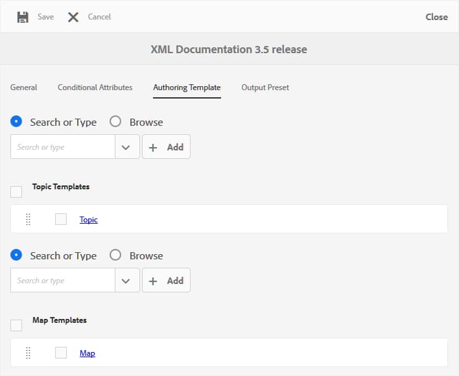
Task: Expand the map template search dropdown arrow
Action: (126, 281)
